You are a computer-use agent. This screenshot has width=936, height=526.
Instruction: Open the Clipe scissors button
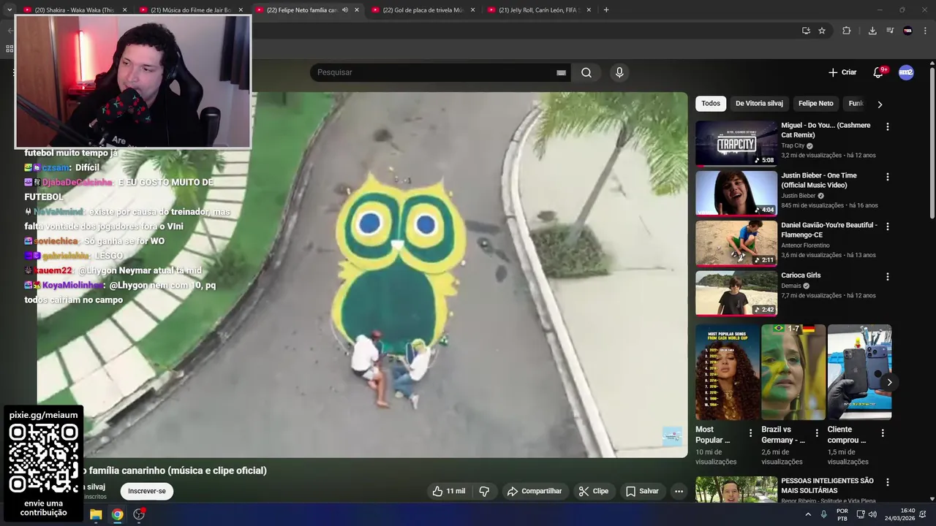tap(593, 491)
